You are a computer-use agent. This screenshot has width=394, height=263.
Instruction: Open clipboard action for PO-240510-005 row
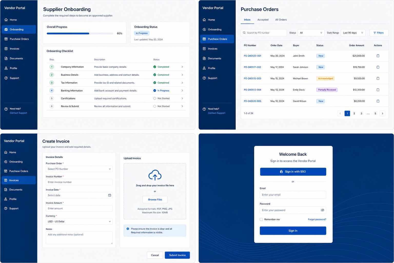tap(378, 101)
